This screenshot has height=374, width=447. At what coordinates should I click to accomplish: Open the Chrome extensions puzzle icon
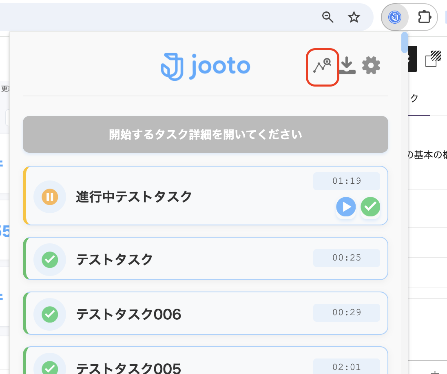[425, 17]
